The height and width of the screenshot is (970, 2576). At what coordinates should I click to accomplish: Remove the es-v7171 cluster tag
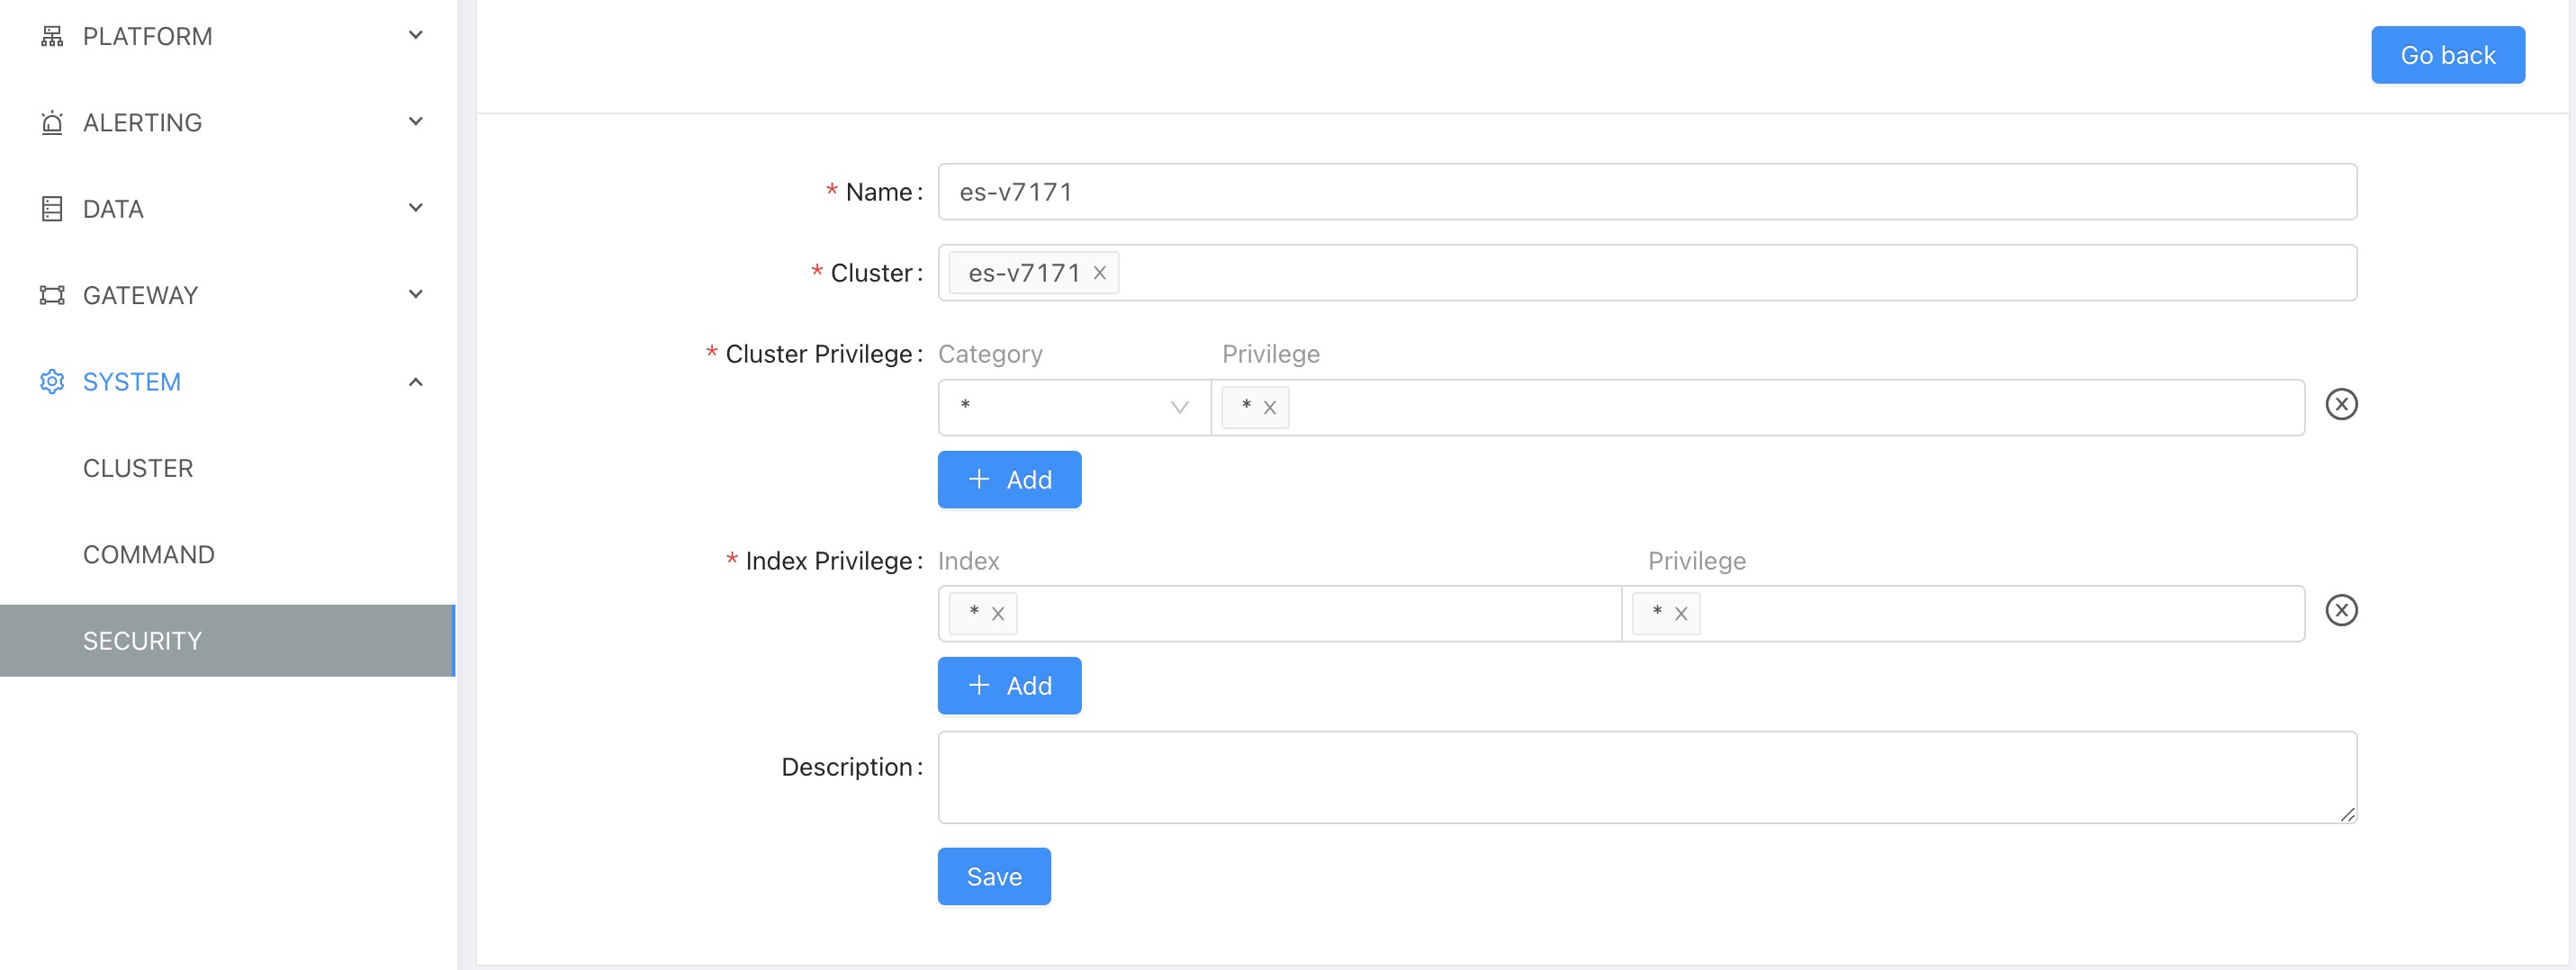(1101, 272)
